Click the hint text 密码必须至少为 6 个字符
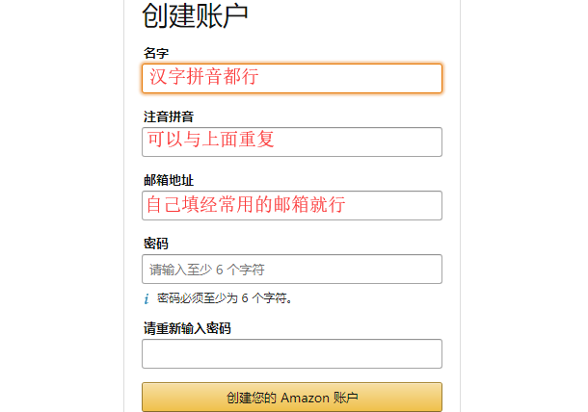588x412 pixels. (x=225, y=298)
